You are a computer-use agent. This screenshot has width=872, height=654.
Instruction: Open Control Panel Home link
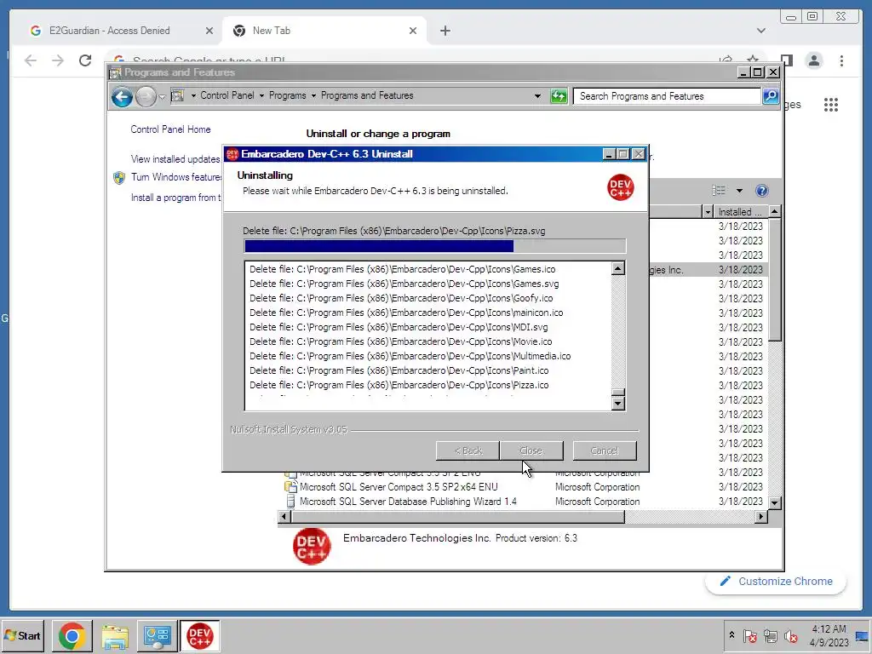[x=170, y=129]
